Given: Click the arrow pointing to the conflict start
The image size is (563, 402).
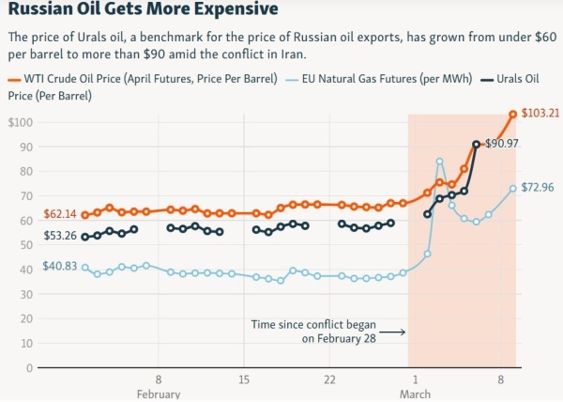Looking at the screenshot, I should tap(394, 332).
